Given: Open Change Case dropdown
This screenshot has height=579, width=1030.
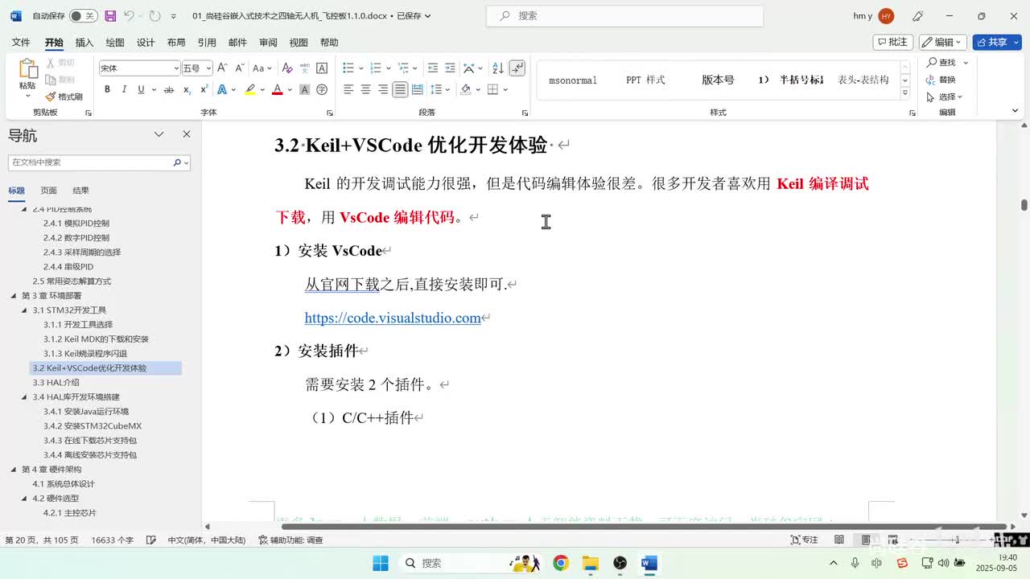Looking at the screenshot, I should pyautogui.click(x=262, y=68).
